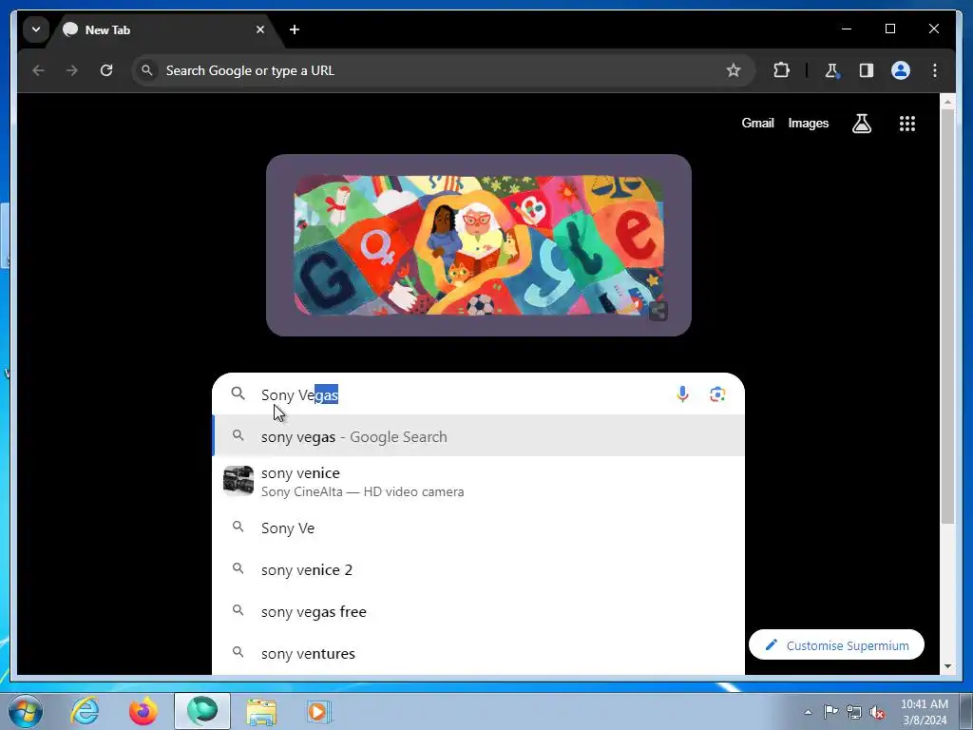This screenshot has width=973, height=730.
Task: Select the New Tab tab
Action: click(x=162, y=29)
